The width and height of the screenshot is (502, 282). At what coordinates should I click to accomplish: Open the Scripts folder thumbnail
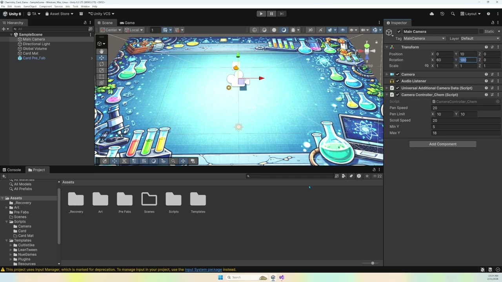pyautogui.click(x=174, y=199)
